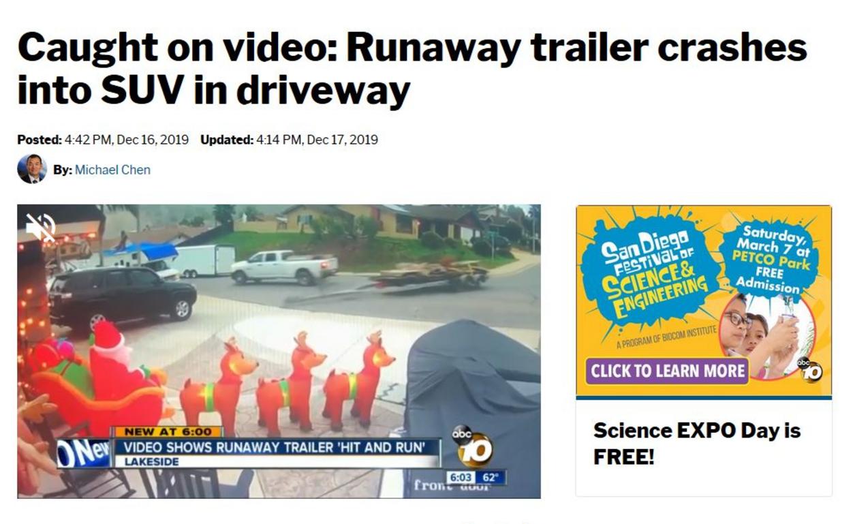Click the CLICK TO LEARN MORE button

[x=668, y=371]
